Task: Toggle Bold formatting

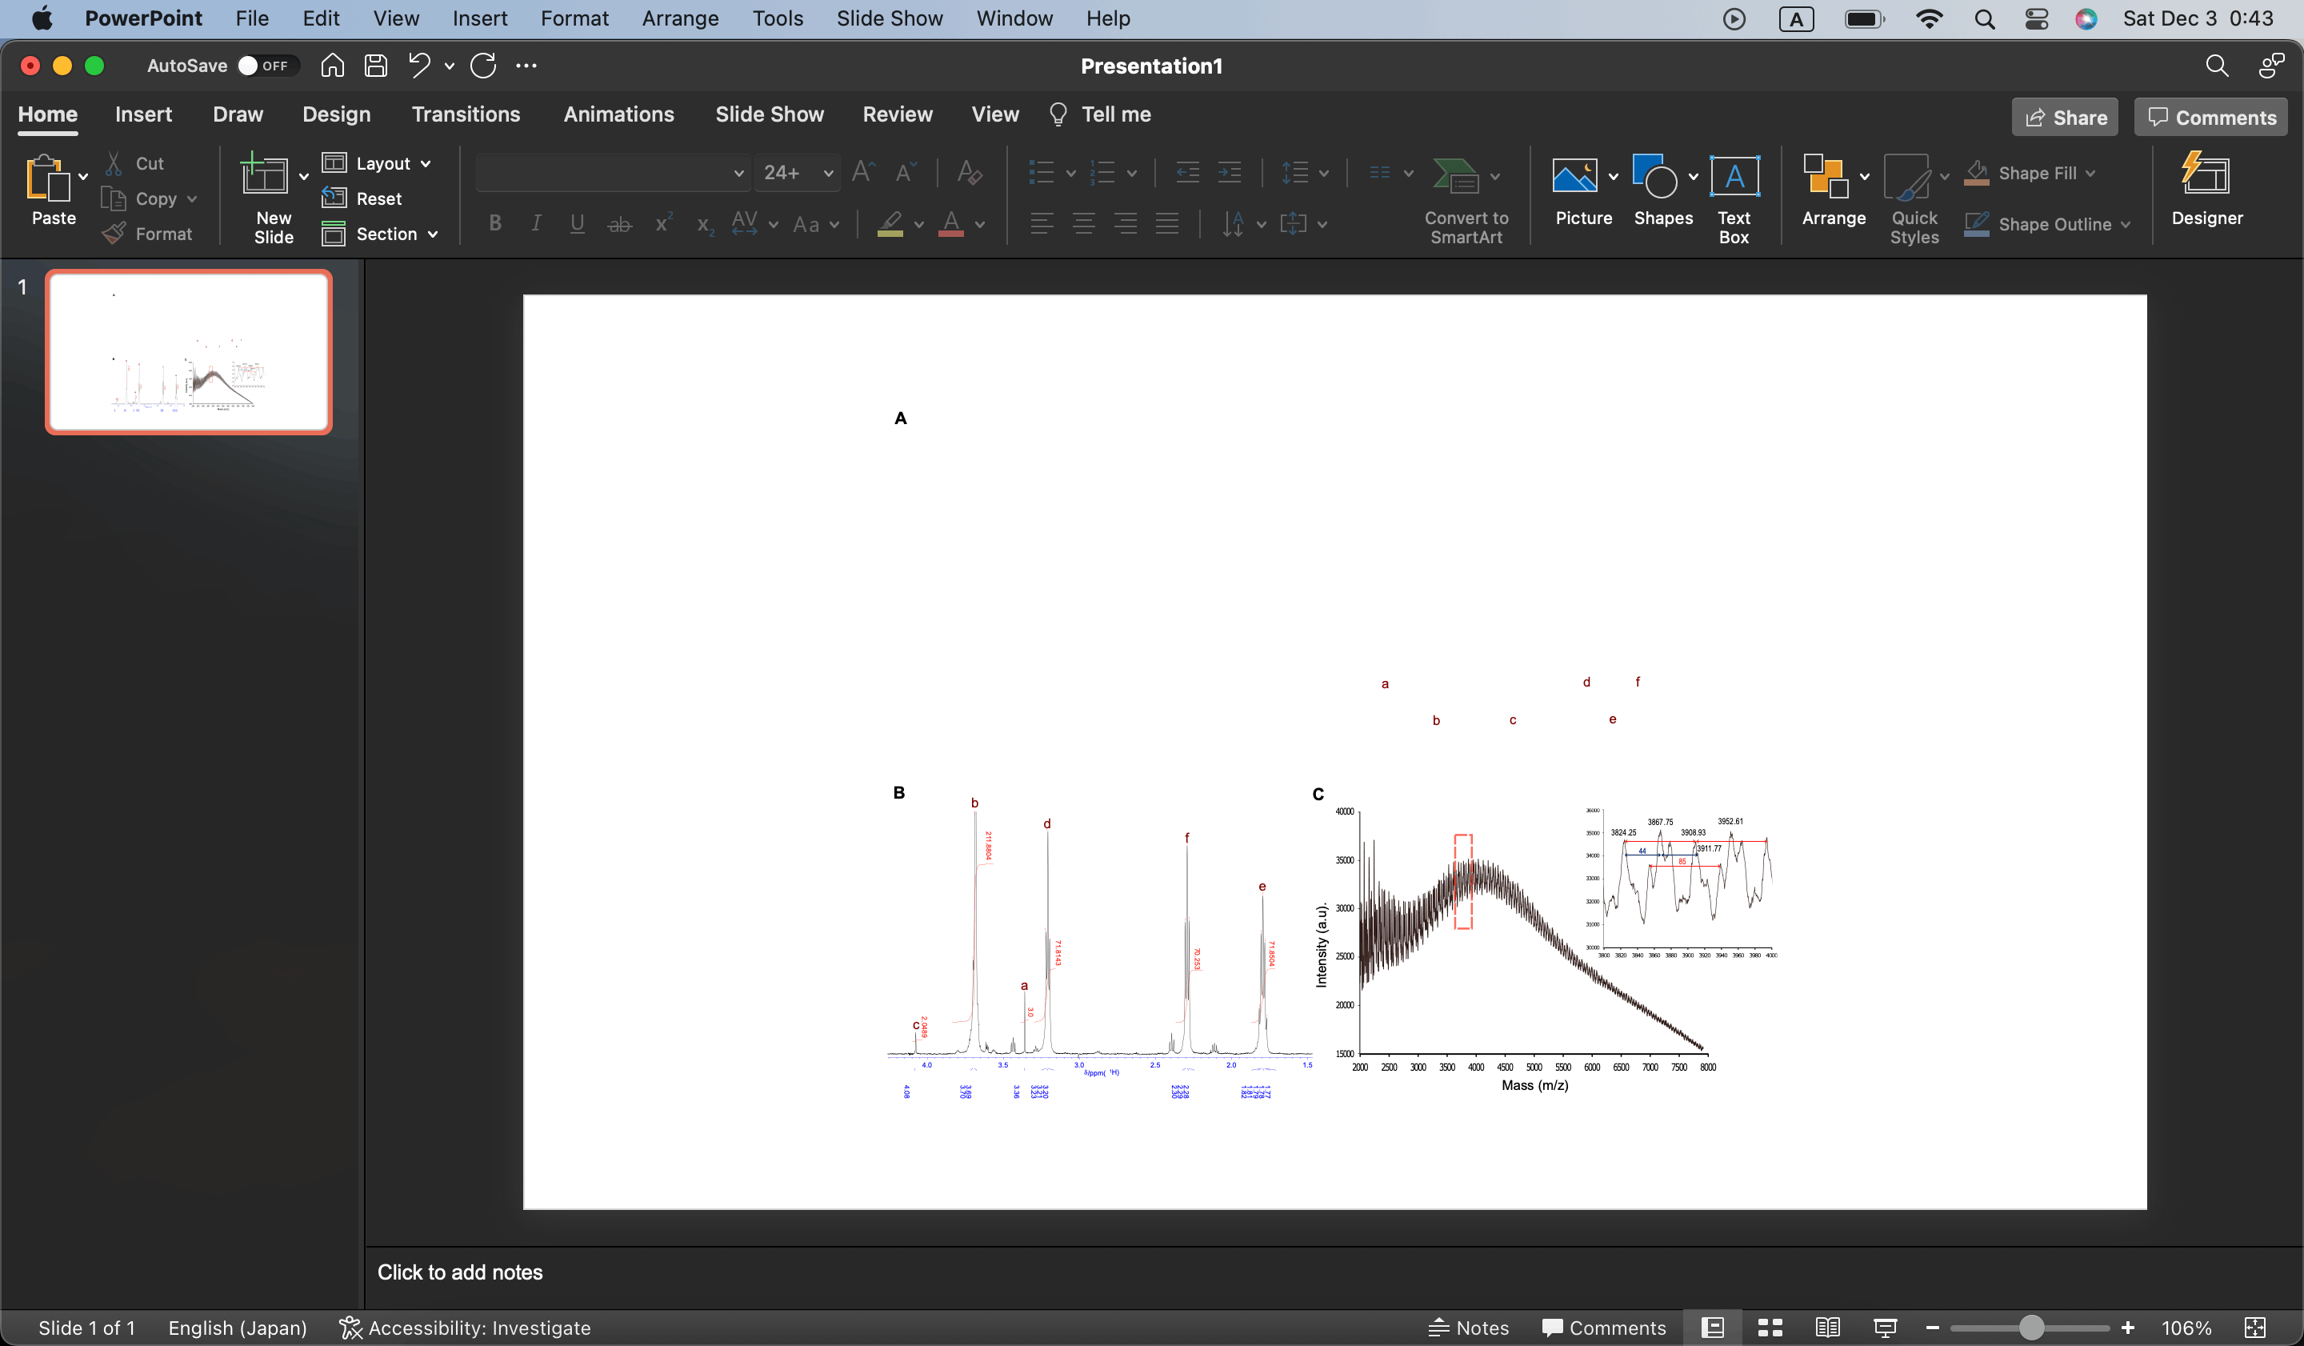Action: (x=494, y=224)
